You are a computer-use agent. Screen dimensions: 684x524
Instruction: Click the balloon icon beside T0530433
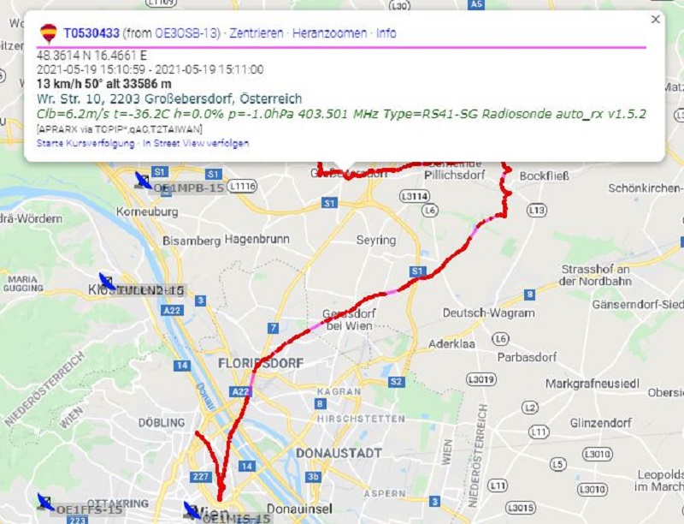click(x=48, y=33)
